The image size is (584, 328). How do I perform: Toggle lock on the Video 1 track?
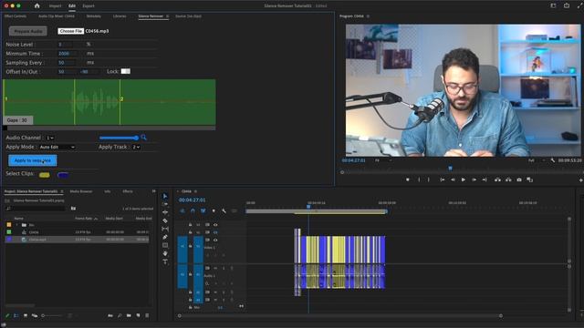[x=191, y=246]
